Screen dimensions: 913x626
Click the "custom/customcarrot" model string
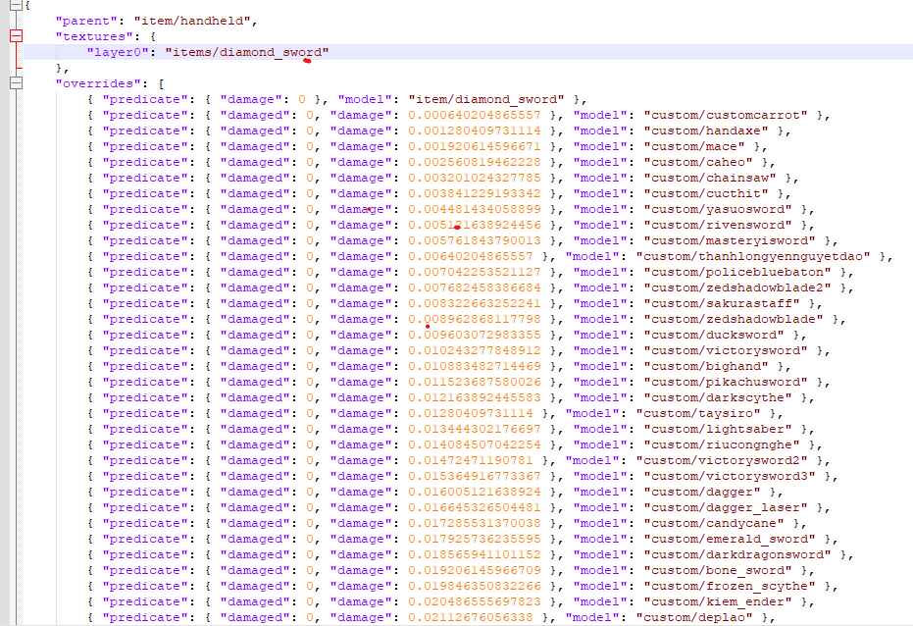click(726, 116)
